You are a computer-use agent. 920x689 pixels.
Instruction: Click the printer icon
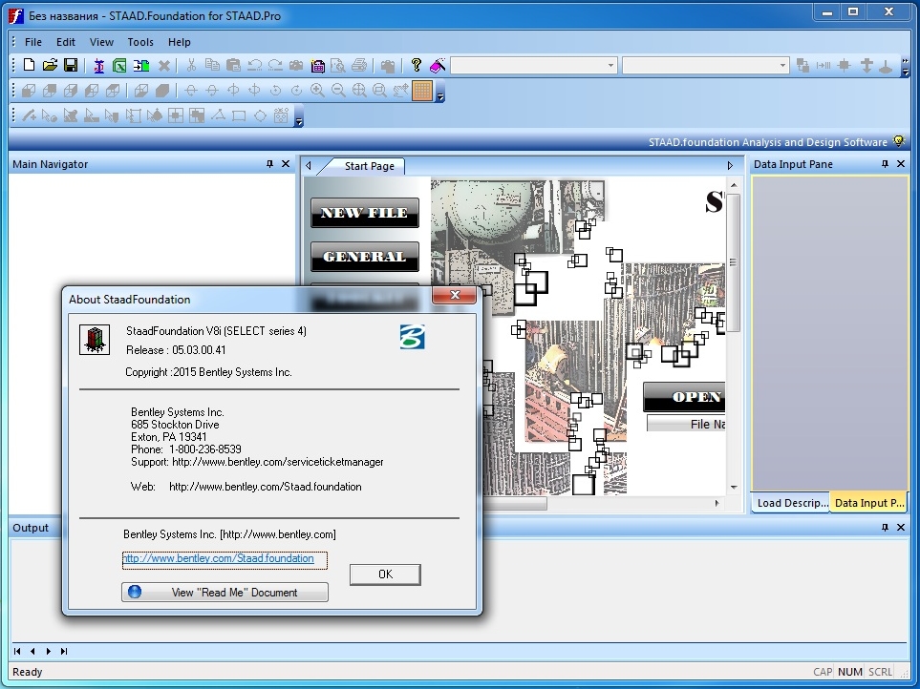click(359, 66)
